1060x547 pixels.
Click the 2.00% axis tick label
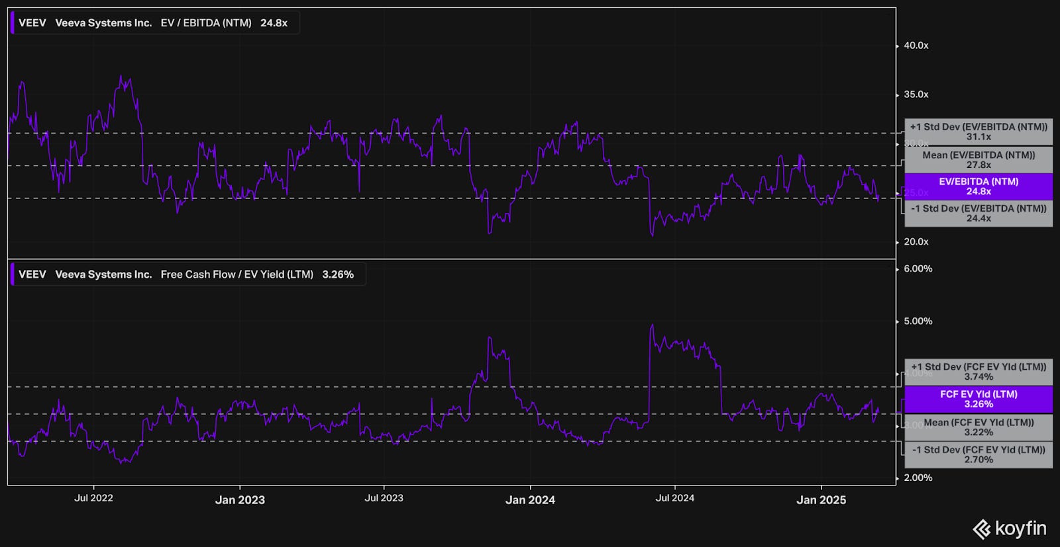click(918, 478)
